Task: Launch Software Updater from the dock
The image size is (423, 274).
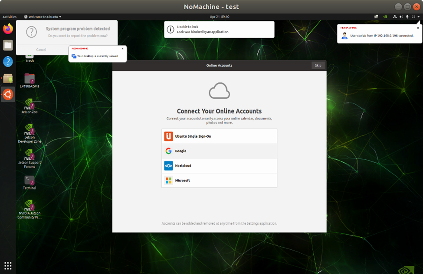Action: [x=8, y=78]
